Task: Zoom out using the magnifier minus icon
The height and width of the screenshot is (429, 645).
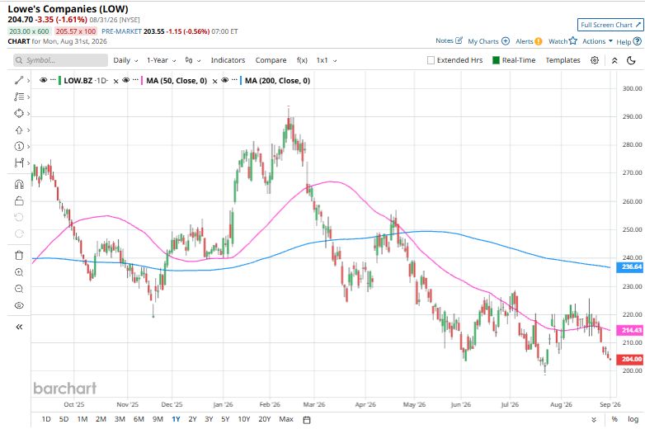Action: point(19,289)
